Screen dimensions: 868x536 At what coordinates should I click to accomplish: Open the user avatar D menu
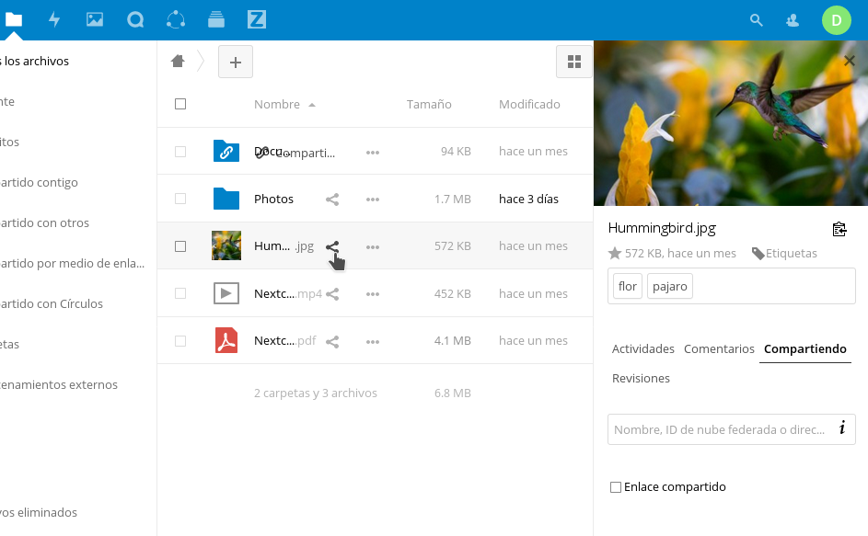point(837,20)
